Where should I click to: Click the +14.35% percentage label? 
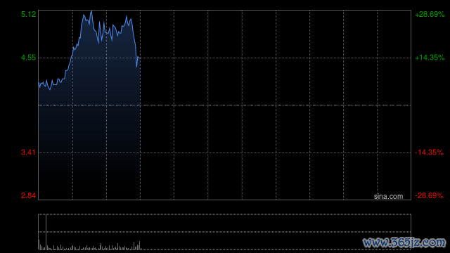(x=430, y=58)
